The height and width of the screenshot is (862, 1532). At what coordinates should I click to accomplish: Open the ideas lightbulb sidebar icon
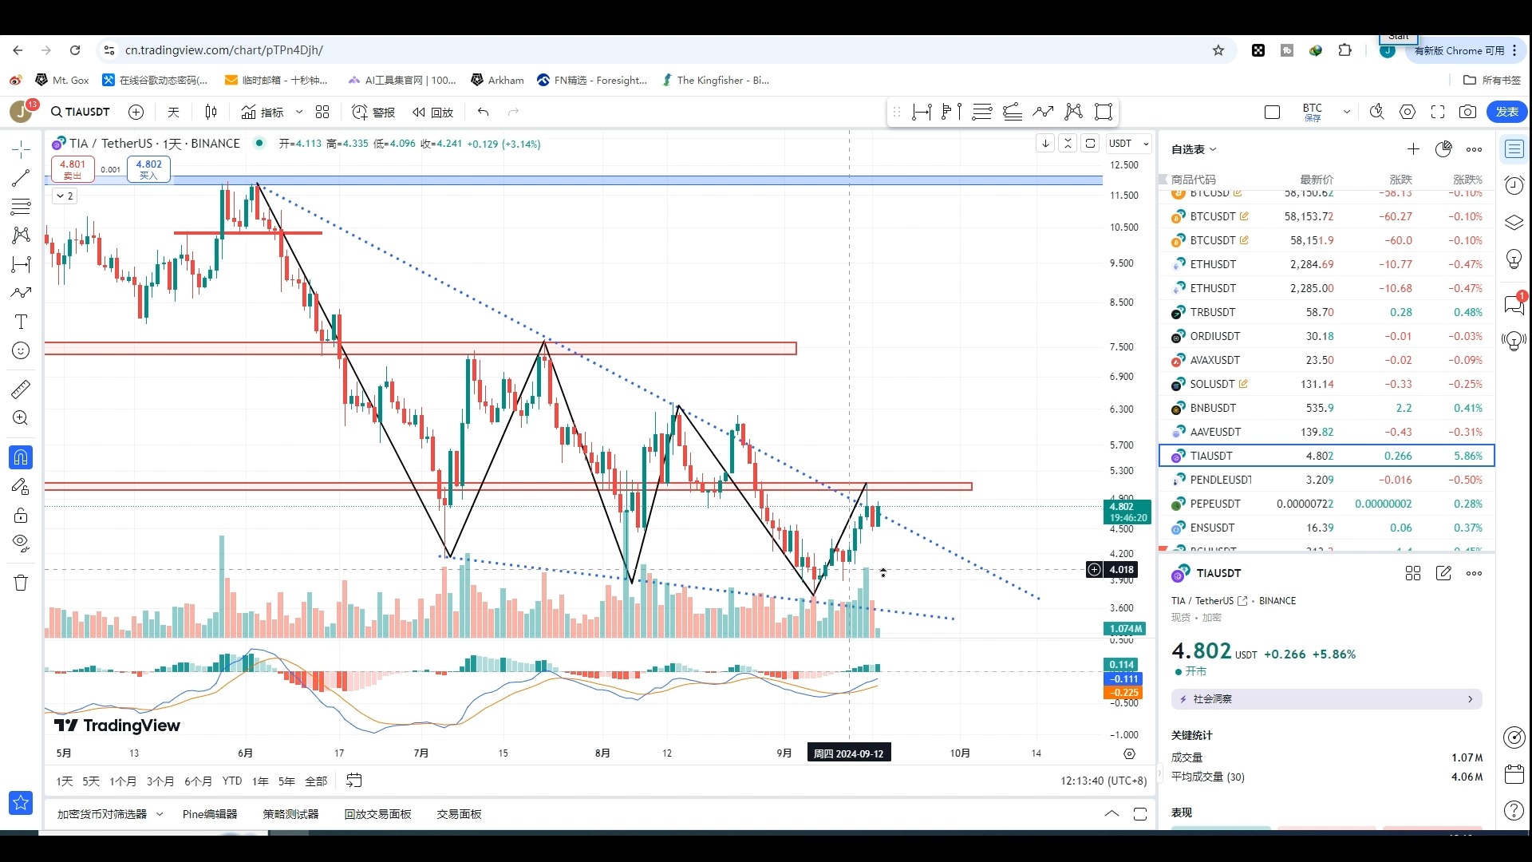tap(1514, 259)
